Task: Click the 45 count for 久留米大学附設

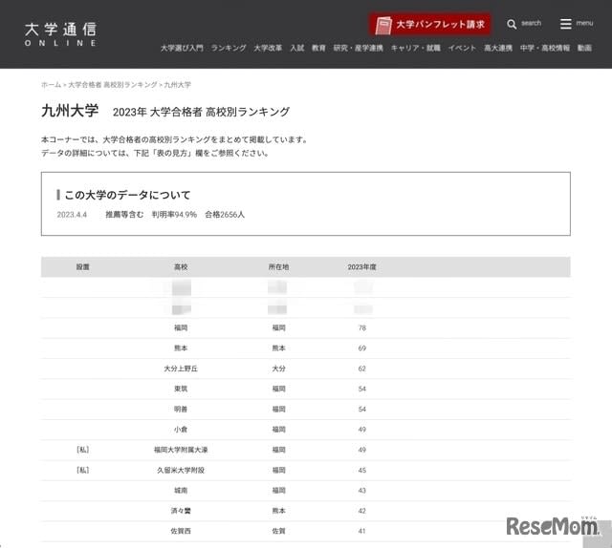Action: (362, 470)
